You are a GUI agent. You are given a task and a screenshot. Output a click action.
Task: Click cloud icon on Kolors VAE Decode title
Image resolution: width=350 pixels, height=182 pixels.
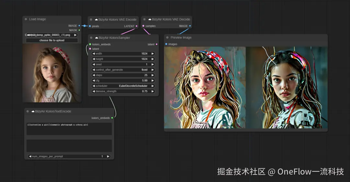[x=150, y=19]
